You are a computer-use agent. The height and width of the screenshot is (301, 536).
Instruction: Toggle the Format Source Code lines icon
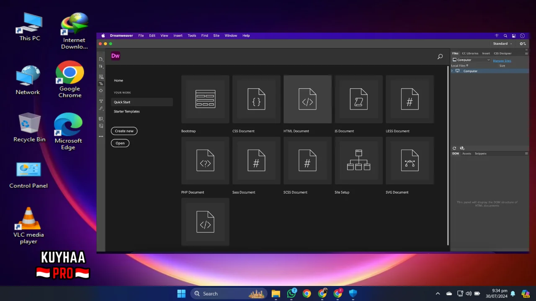(x=101, y=84)
